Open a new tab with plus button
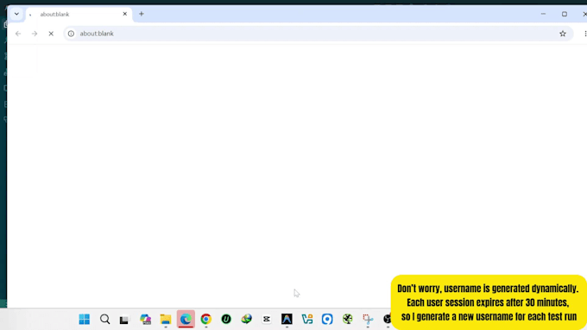 click(x=141, y=14)
